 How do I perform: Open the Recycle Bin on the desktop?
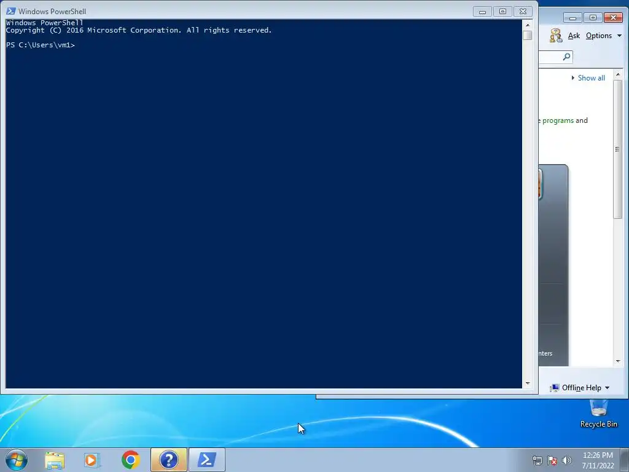tap(598, 414)
